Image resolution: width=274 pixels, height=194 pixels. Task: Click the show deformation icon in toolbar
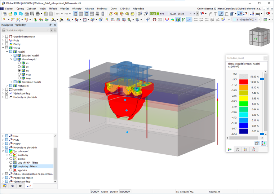click(154, 19)
